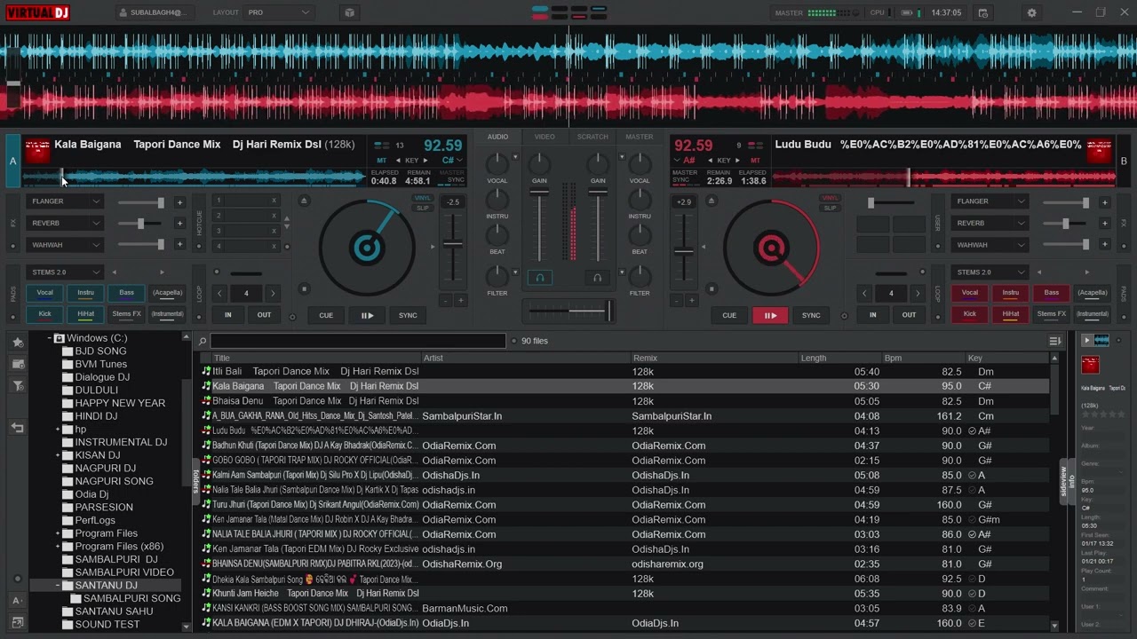This screenshot has height=639, width=1137.
Task: Click the stop button beside deck B jogwheel
Action: tap(710, 288)
